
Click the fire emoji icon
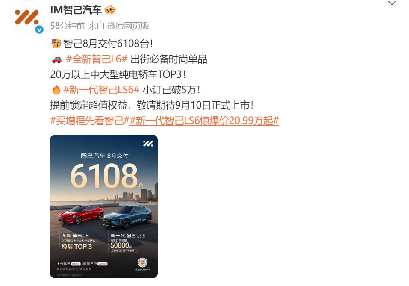click(56, 90)
